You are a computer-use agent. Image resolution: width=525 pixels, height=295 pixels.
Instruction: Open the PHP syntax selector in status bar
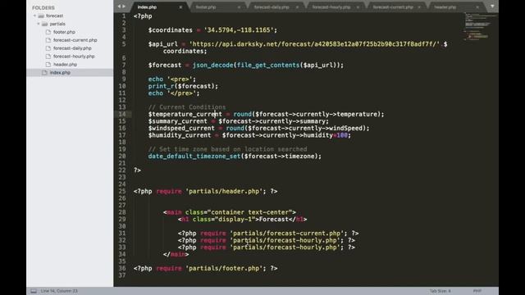(x=477, y=291)
